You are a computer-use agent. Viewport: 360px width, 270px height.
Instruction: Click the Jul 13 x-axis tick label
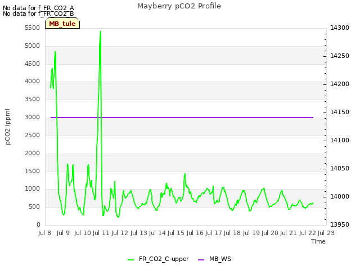139,233
